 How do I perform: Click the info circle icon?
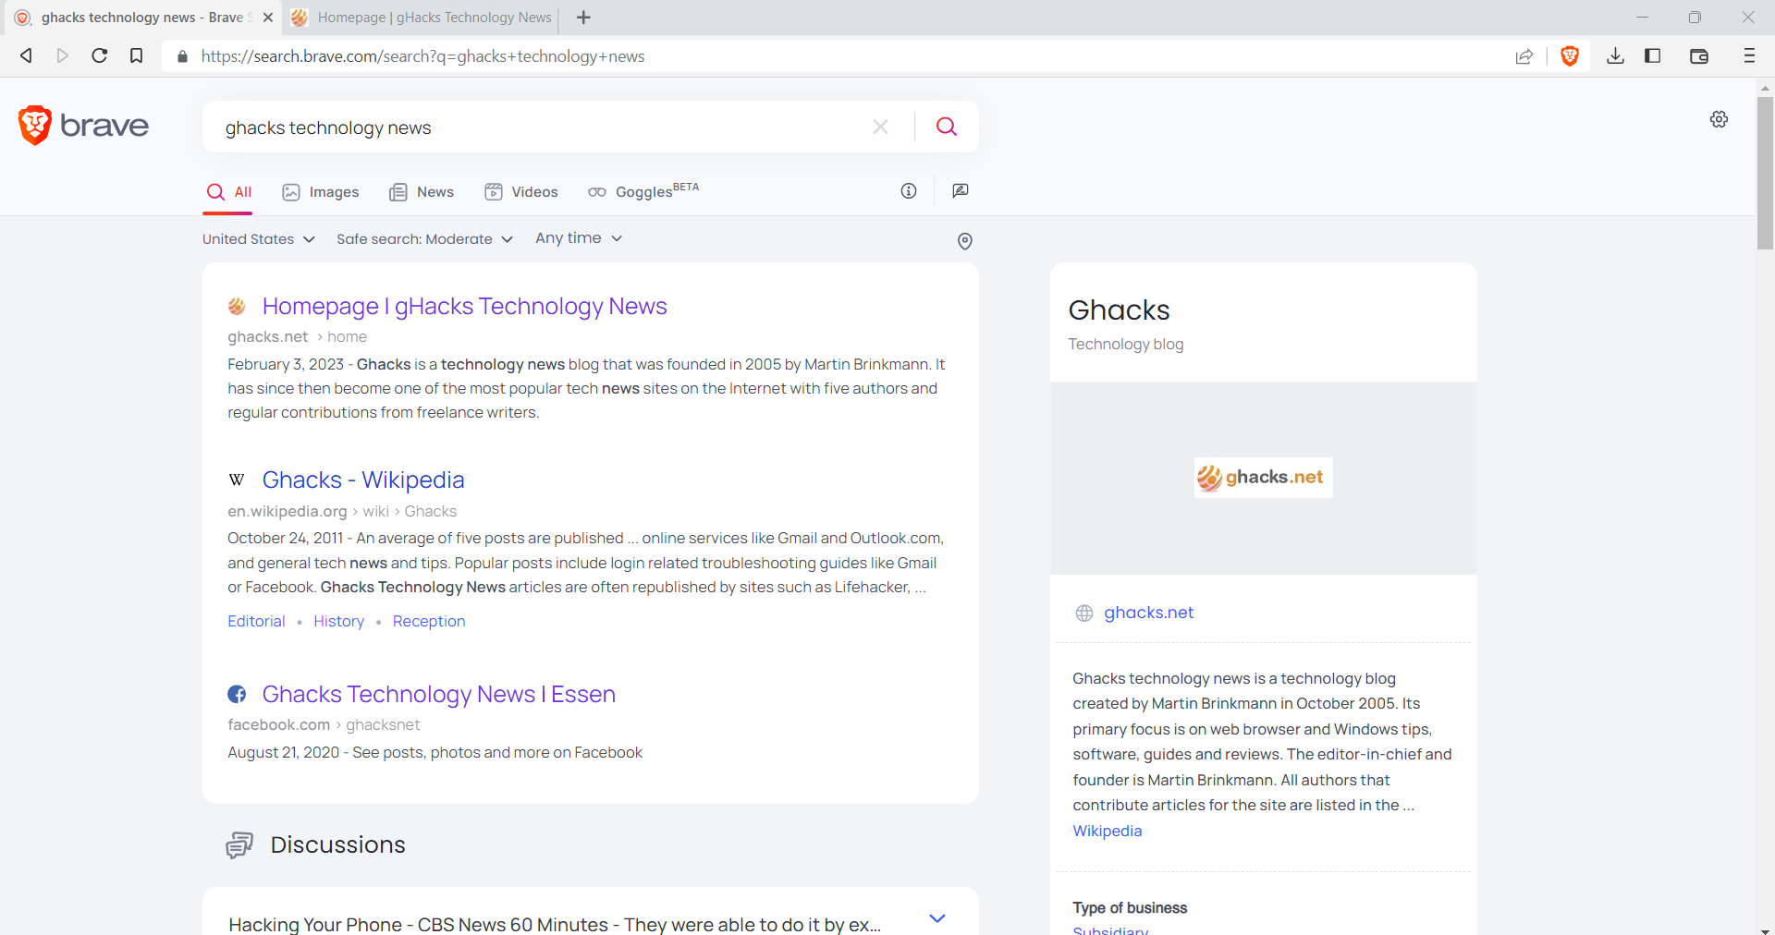[x=909, y=190]
